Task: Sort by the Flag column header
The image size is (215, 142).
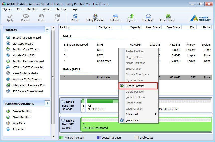Action: coord(189,27)
